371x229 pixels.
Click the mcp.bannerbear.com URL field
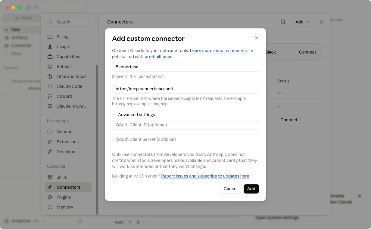(185, 89)
